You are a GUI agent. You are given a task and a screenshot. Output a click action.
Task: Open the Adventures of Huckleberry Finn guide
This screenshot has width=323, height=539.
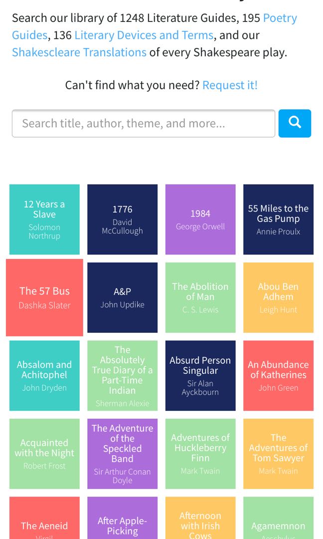tap(200, 453)
